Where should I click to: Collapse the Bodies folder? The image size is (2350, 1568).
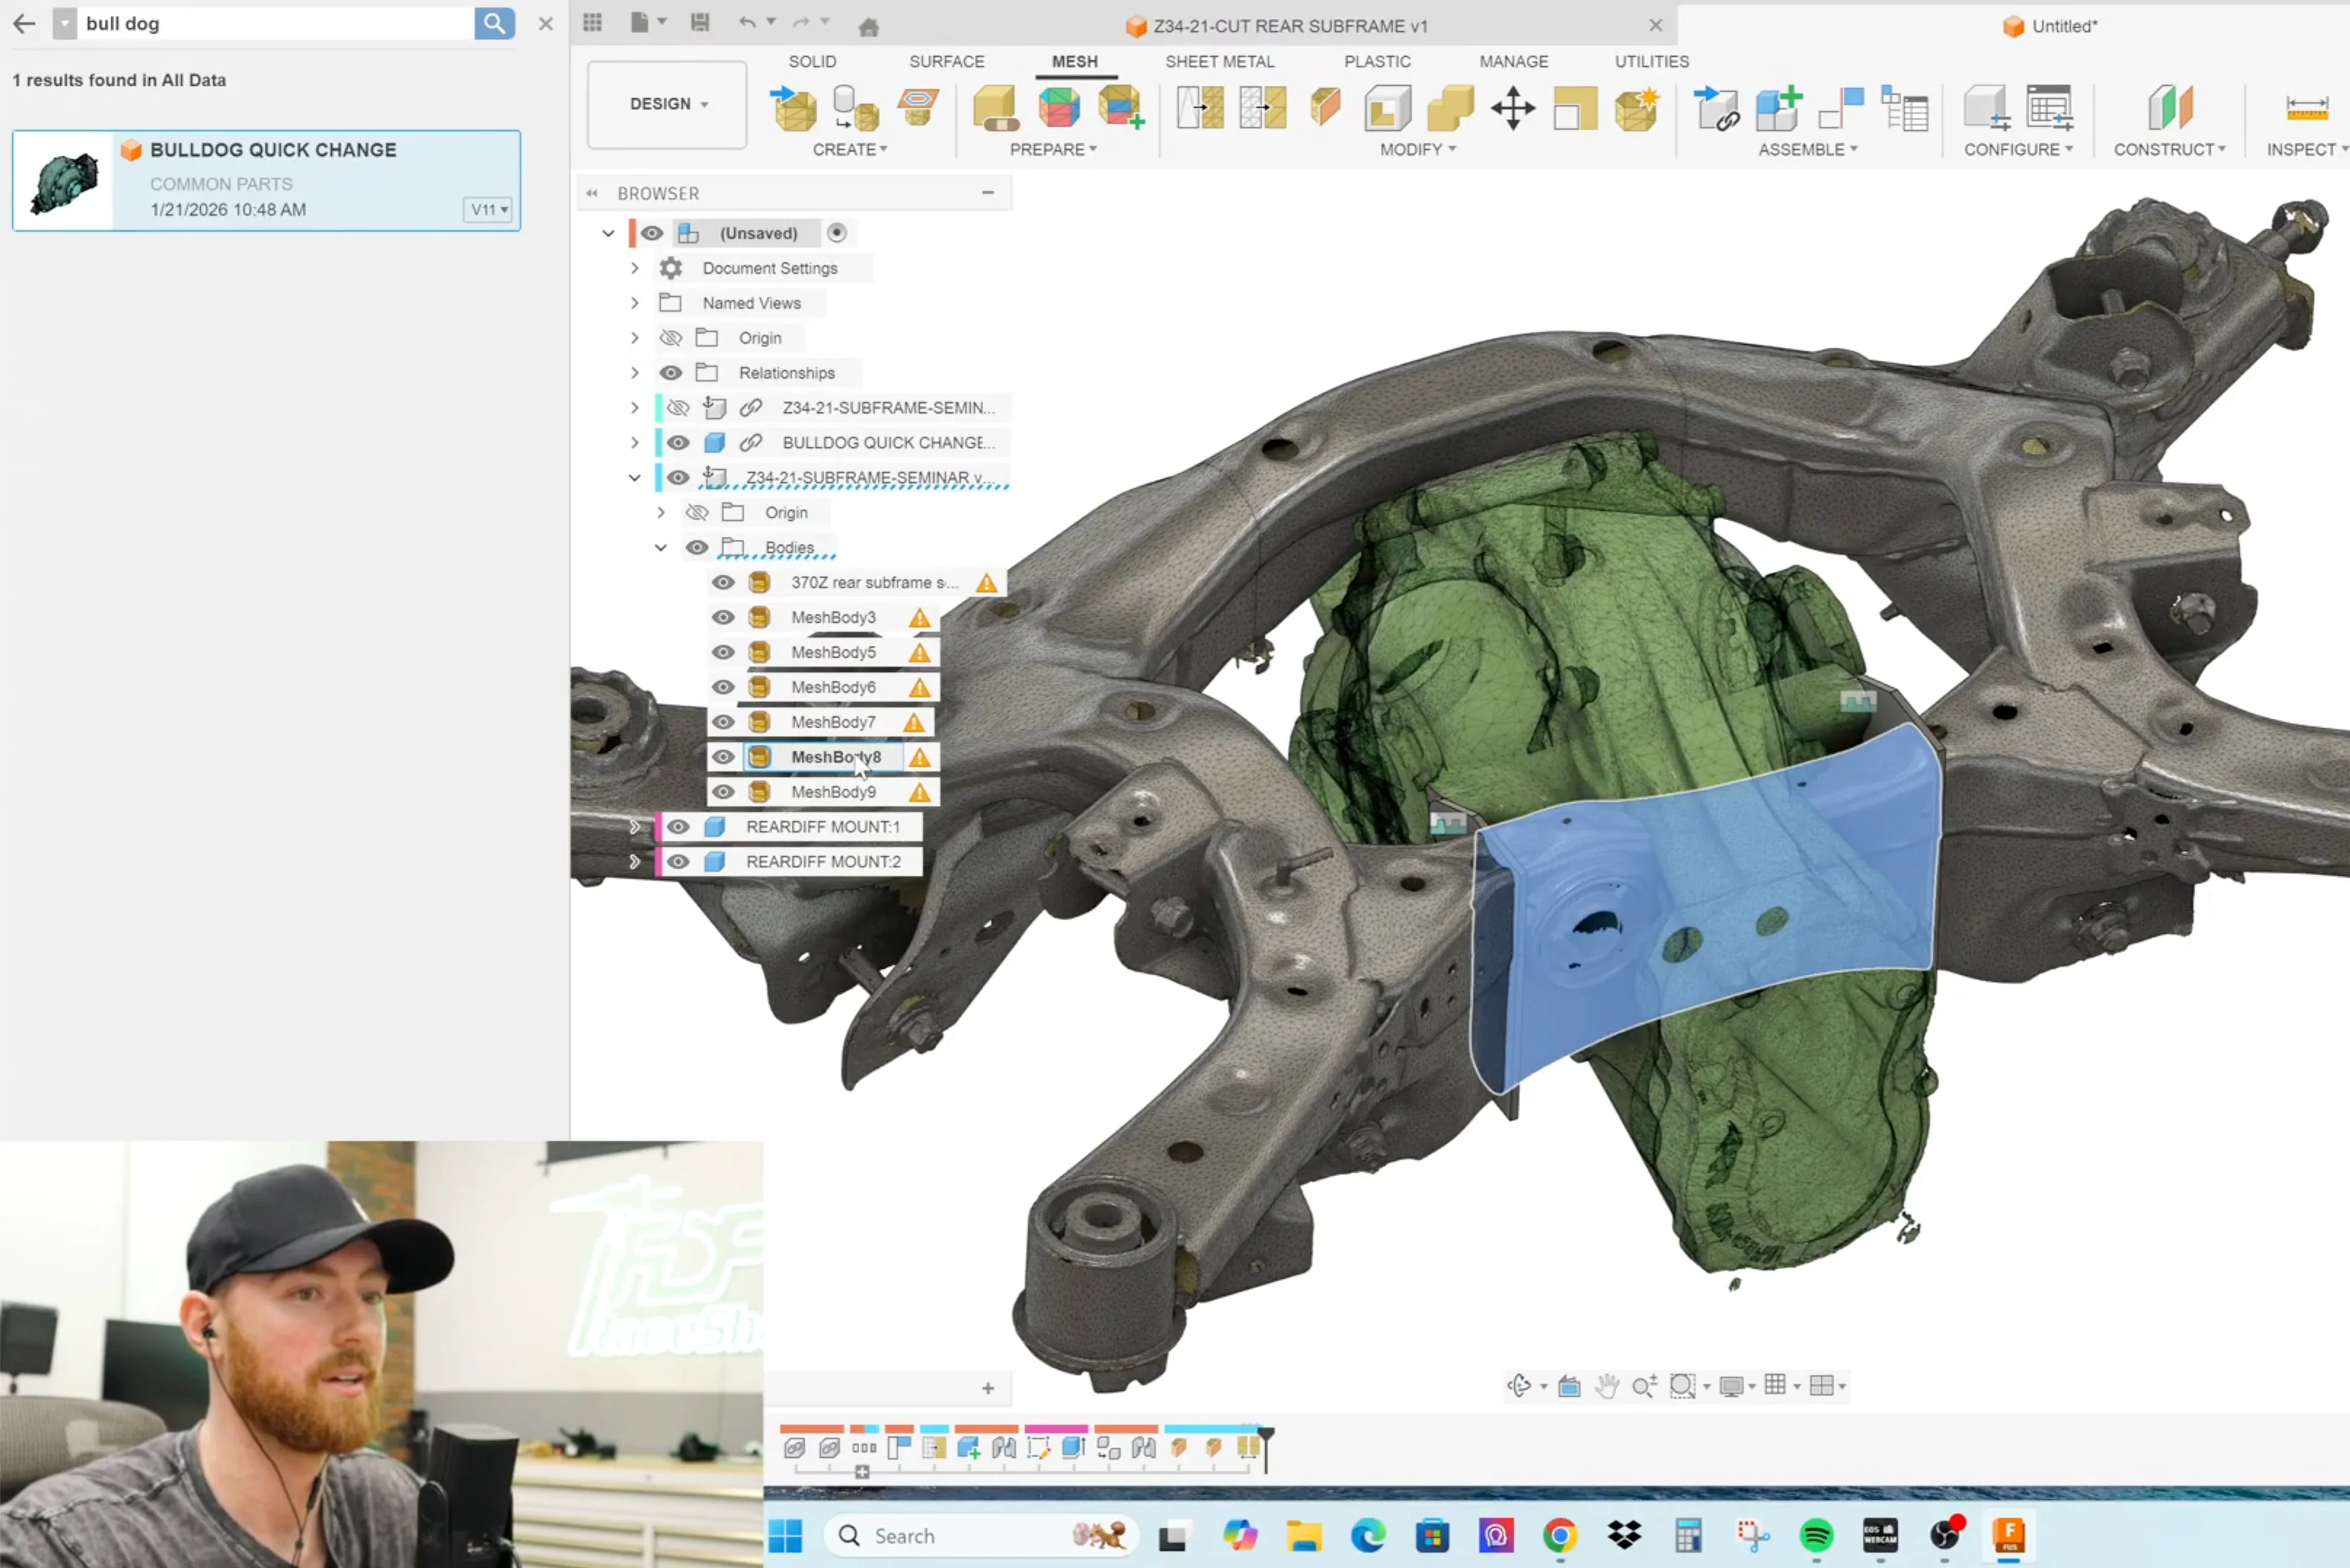click(661, 548)
